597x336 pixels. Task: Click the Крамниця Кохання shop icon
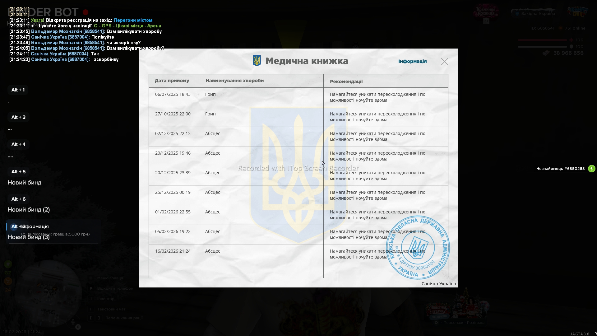coord(486,12)
